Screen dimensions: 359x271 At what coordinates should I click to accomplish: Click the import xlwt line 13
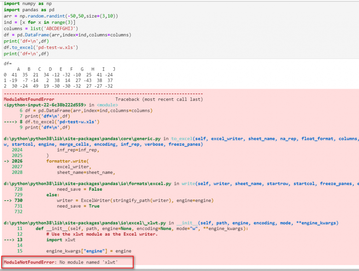[60, 239]
